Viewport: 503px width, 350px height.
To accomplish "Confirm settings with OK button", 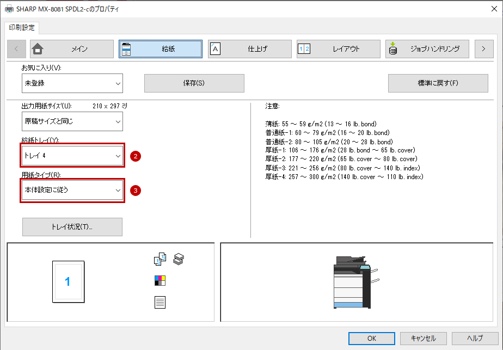I will (372, 339).
